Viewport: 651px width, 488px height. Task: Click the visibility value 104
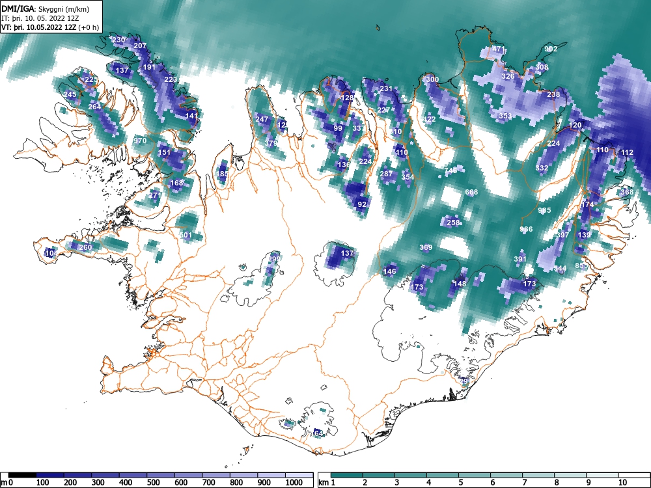pyautogui.click(x=51, y=253)
